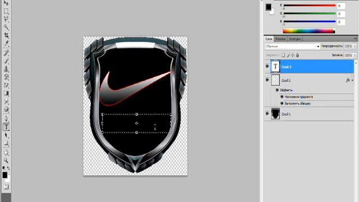The height and width of the screenshot is (202, 359).
Task: Click the green channel slider track
Action: tap(310, 13)
